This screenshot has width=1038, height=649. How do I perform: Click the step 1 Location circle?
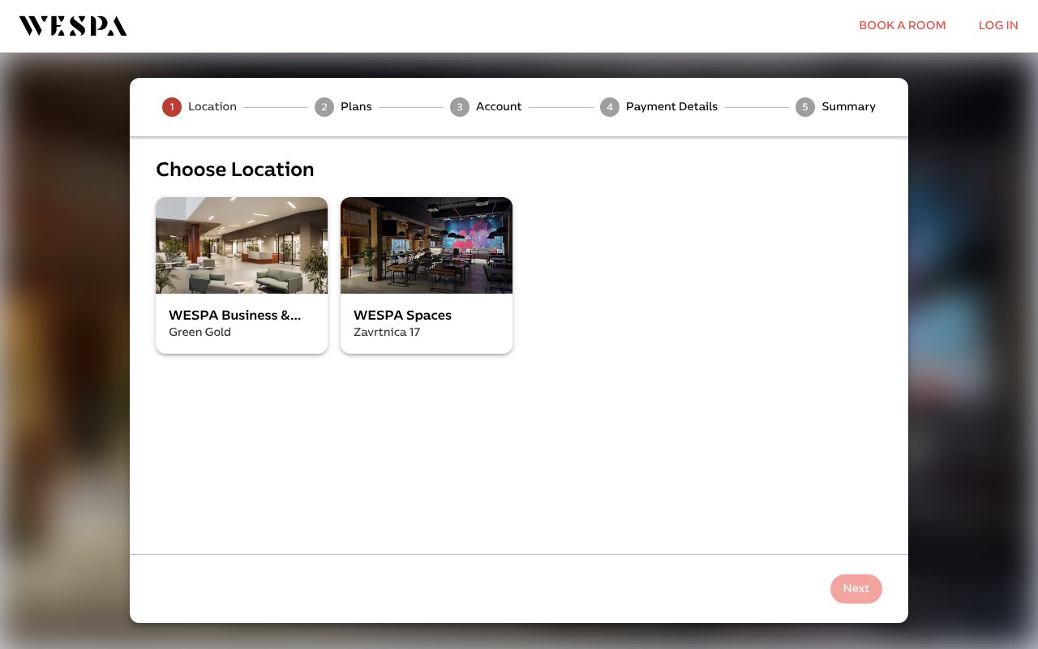point(171,106)
